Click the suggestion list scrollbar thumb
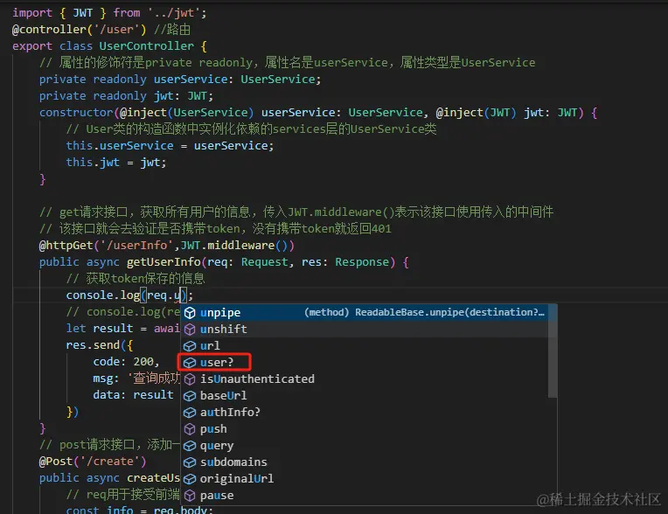Viewport: 668px width, 514px height. tap(553, 351)
